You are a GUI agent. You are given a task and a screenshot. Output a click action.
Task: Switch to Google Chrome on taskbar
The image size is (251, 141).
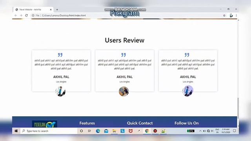point(147,131)
